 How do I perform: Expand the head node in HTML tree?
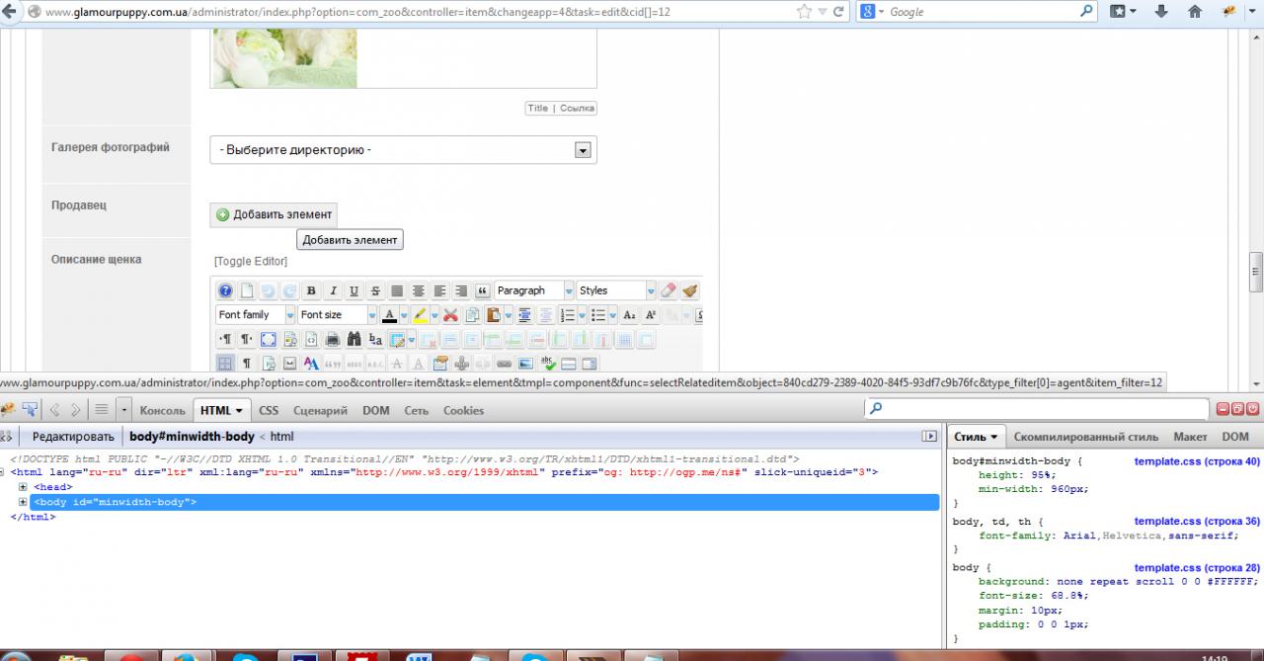tap(23, 487)
